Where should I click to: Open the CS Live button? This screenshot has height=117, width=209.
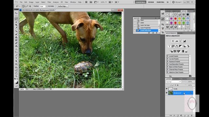[x=177, y=2]
